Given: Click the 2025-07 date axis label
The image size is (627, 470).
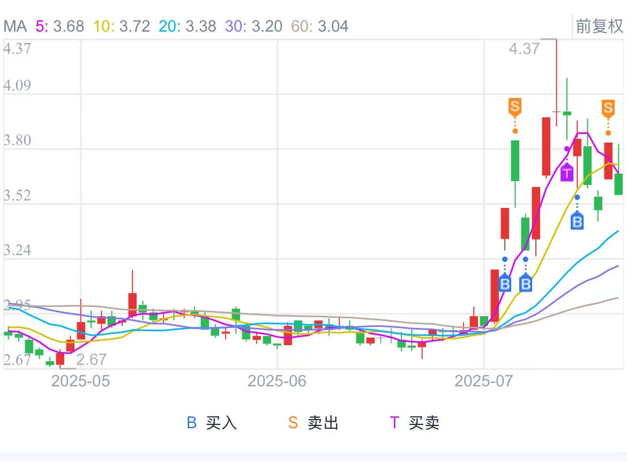Looking at the screenshot, I should (x=483, y=381).
